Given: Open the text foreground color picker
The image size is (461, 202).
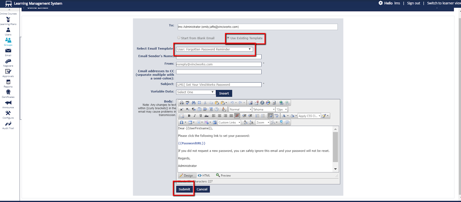Looking at the screenshot, I should tap(284, 116).
